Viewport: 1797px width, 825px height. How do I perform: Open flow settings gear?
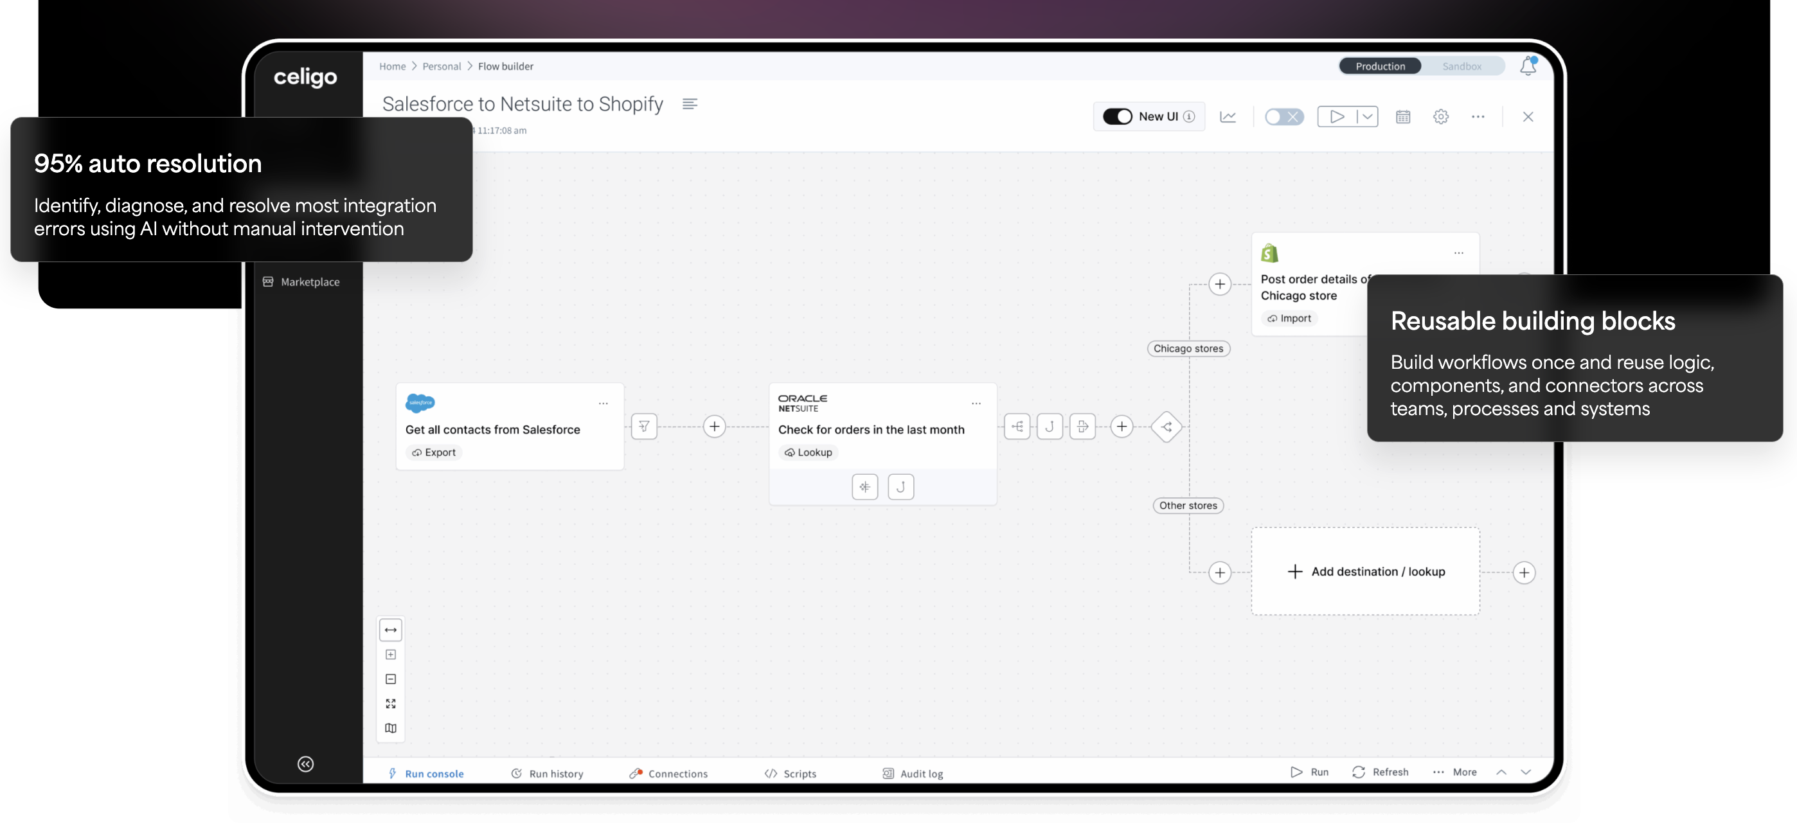coord(1440,116)
